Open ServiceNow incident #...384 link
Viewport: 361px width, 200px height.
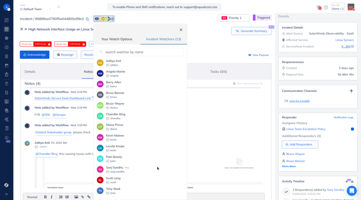(x=347, y=47)
